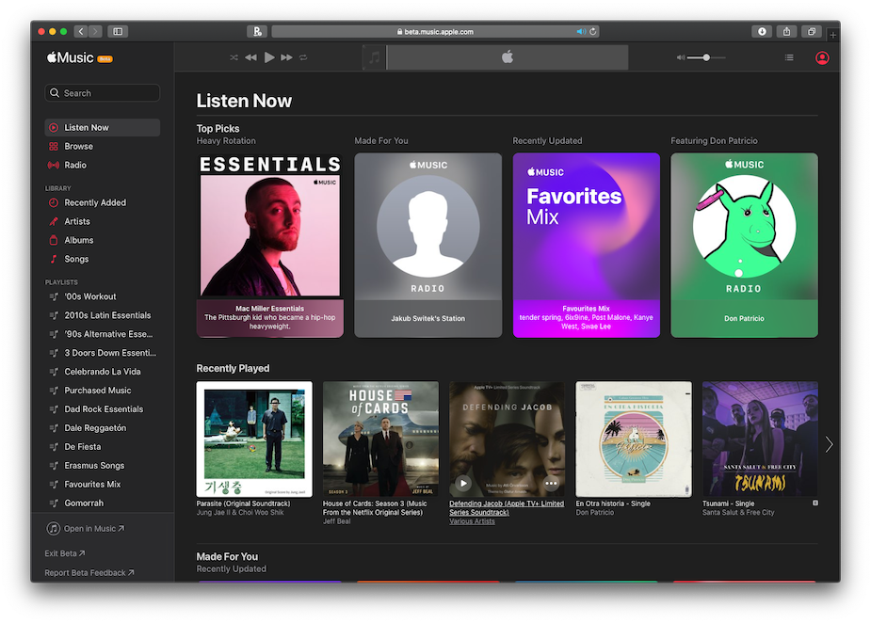Open Jeff Beal artist link
This screenshot has width=871, height=623.
tap(336, 521)
